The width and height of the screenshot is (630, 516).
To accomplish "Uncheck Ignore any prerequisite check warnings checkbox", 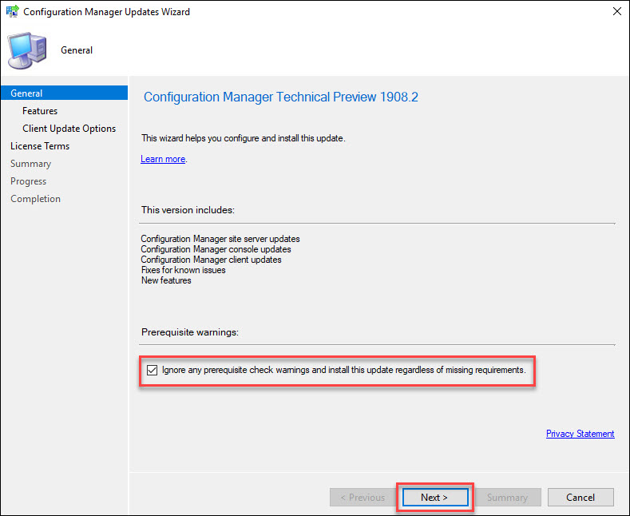I will [x=152, y=370].
